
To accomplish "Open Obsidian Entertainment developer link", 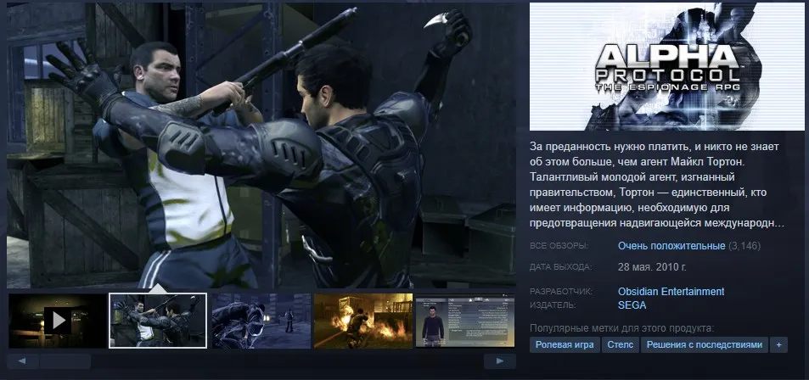I will pyautogui.click(x=671, y=291).
